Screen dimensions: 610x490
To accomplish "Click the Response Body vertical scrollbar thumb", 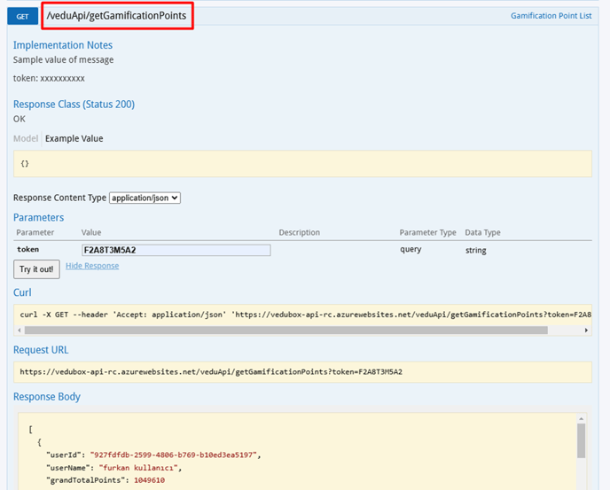I will tap(582, 439).
